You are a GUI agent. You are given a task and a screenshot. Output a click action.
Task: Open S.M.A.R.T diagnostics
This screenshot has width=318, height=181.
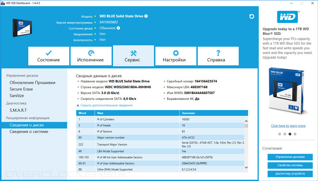[x=18, y=110]
